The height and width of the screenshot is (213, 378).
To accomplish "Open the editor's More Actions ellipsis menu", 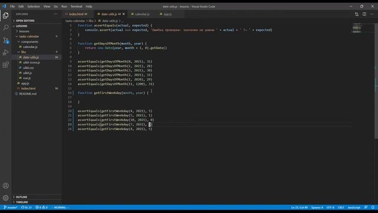I will tap(372, 14).
